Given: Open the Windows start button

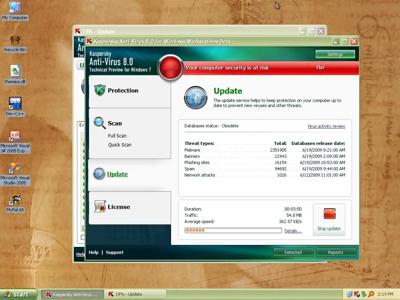Looking at the screenshot, I should (x=18, y=294).
